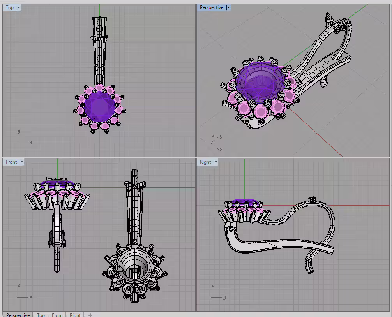
Task: Switch to the Right tab at bottom
Action: [75, 315]
